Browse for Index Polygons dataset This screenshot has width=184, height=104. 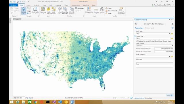point(172,57)
